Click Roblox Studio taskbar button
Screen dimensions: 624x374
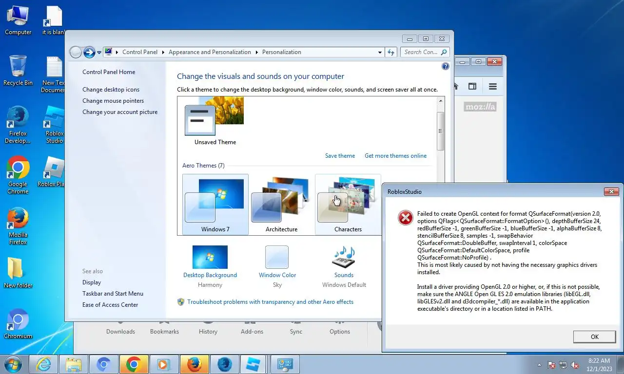(253, 364)
